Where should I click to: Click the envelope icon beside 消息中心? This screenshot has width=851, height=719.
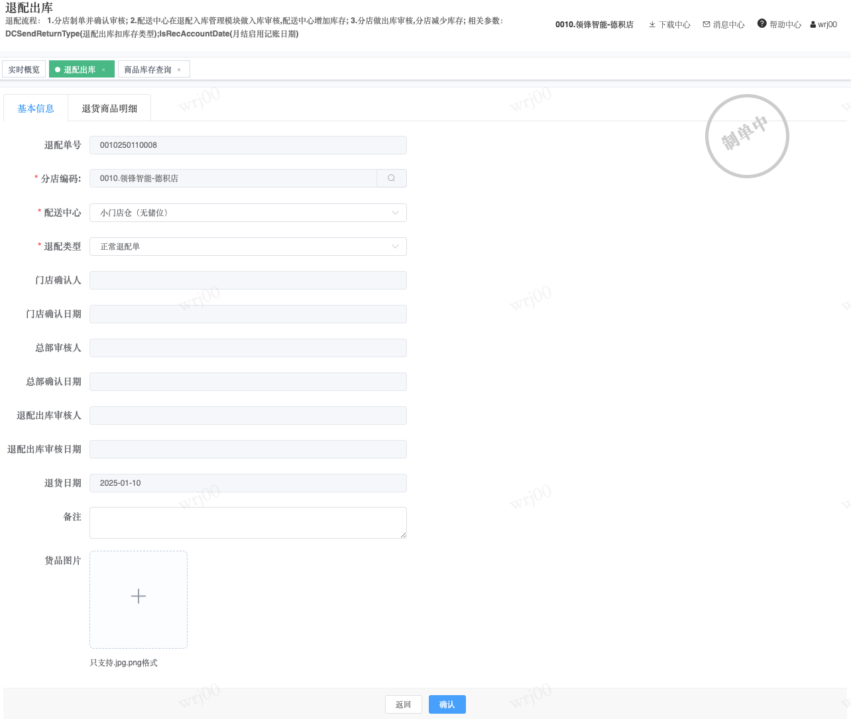click(707, 25)
